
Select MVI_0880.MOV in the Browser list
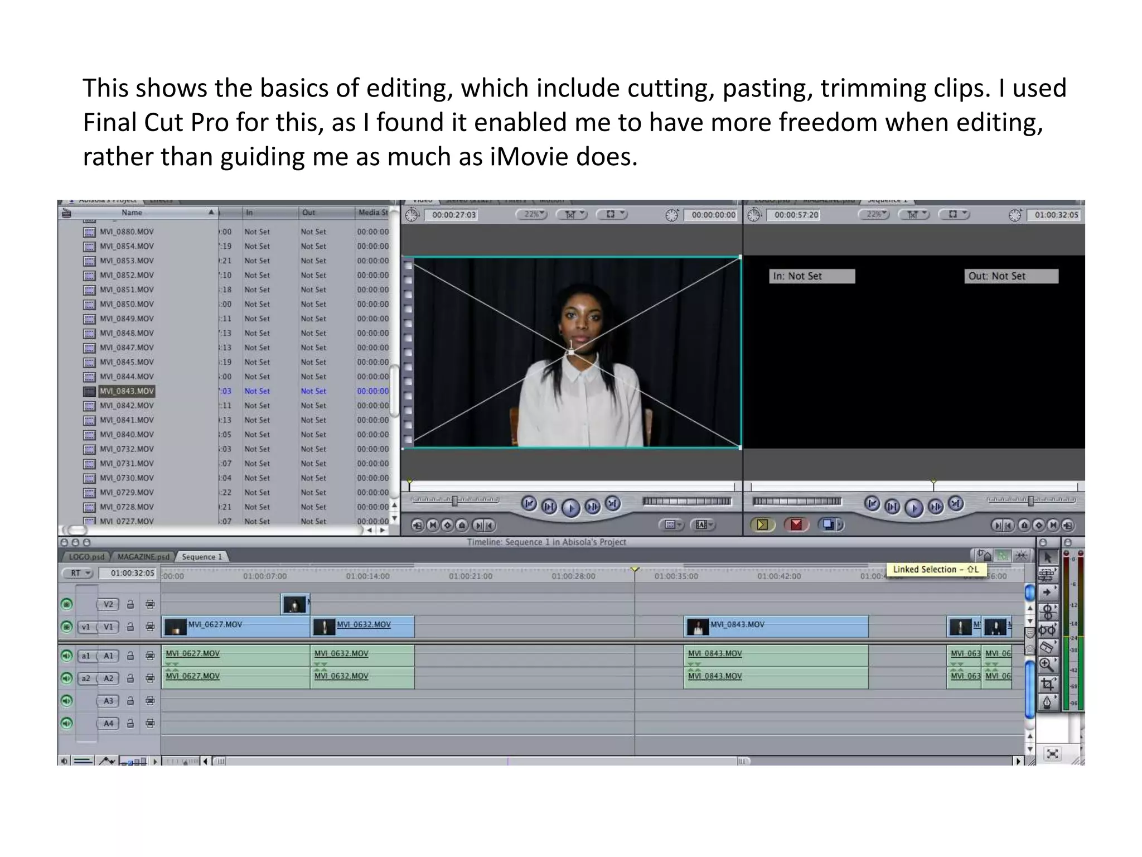[x=127, y=232]
